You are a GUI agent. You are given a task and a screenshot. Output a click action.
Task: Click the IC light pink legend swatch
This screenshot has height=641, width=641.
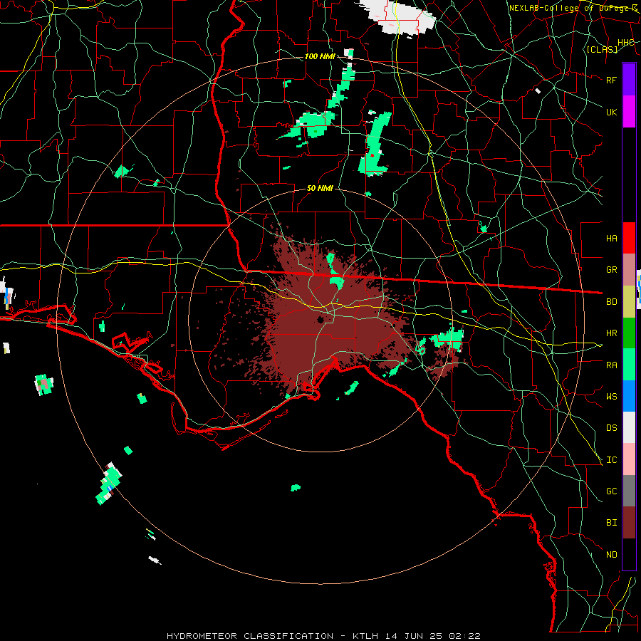click(x=629, y=459)
